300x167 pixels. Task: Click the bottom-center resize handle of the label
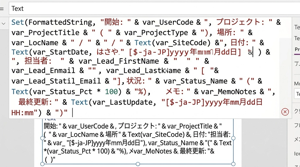[x=137, y=164]
